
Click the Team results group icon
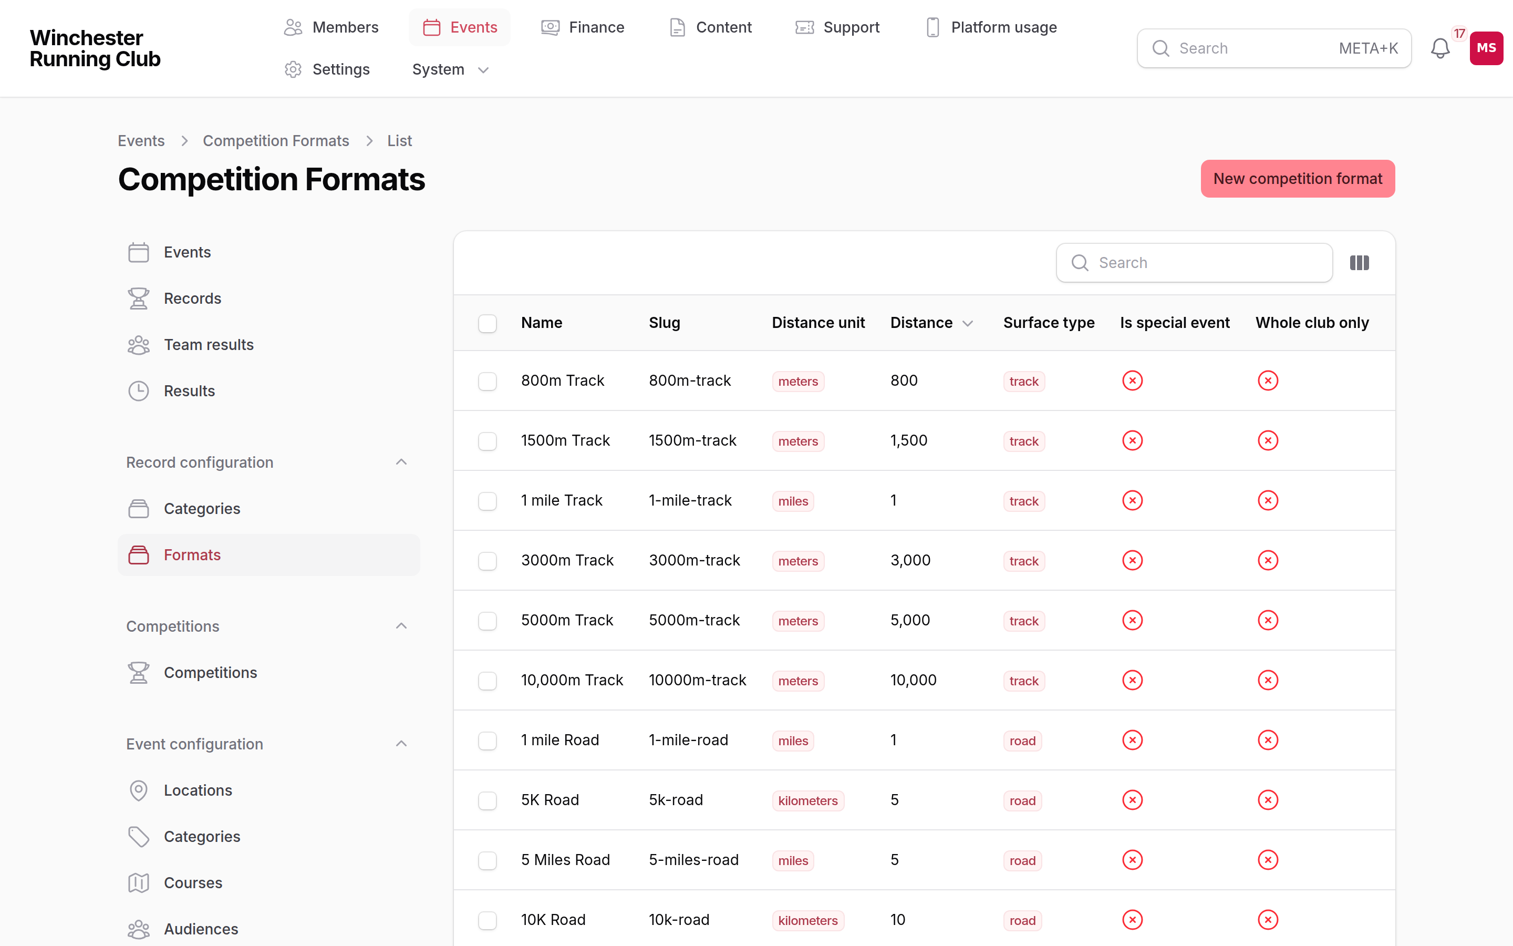click(x=138, y=345)
